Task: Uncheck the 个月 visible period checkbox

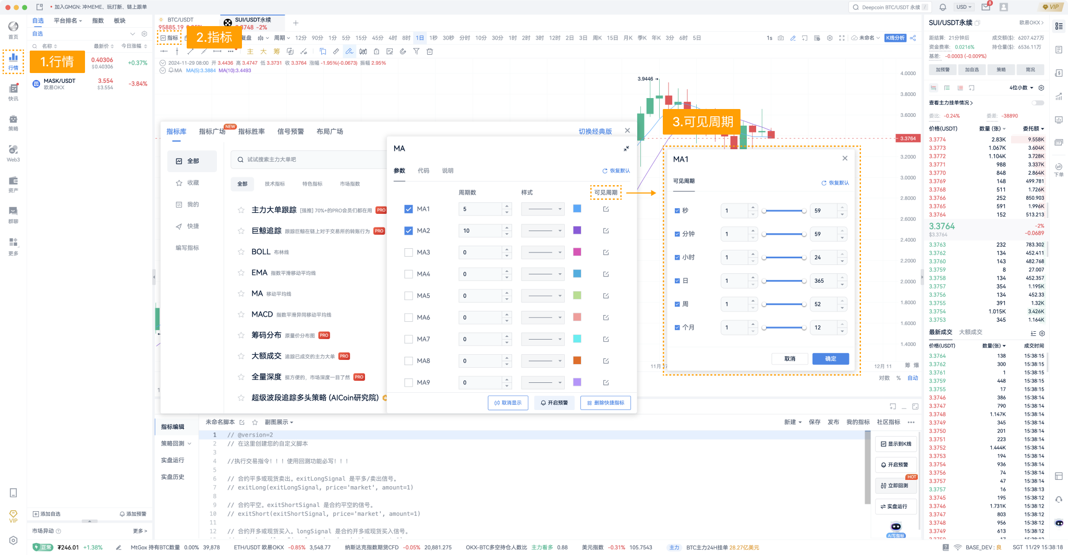Action: tap(677, 328)
